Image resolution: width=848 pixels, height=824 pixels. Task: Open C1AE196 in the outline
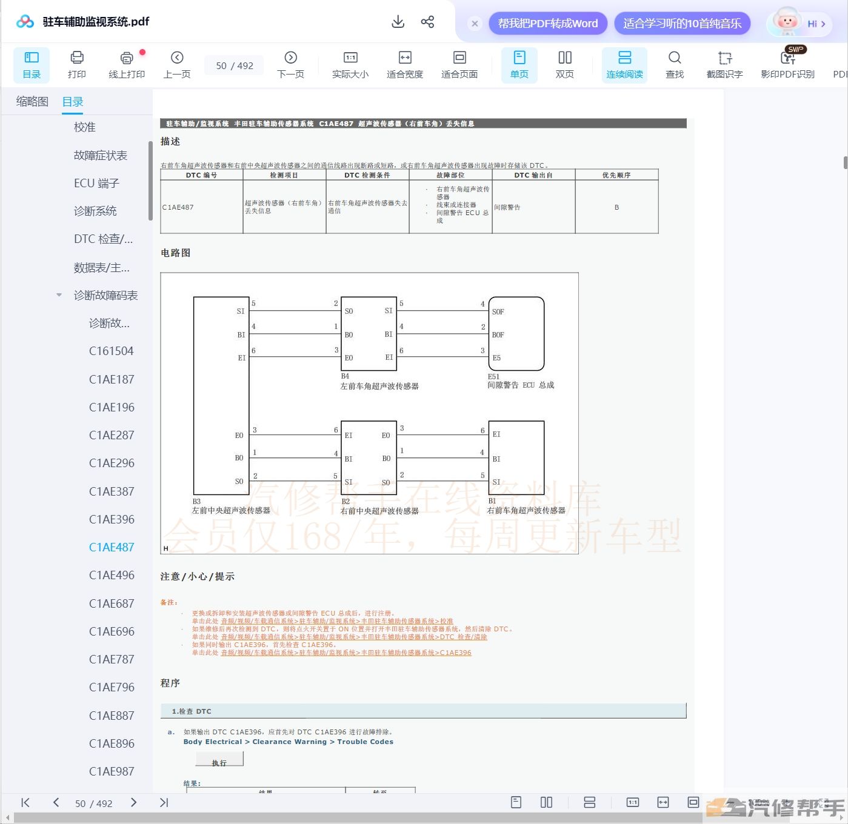[x=112, y=407]
